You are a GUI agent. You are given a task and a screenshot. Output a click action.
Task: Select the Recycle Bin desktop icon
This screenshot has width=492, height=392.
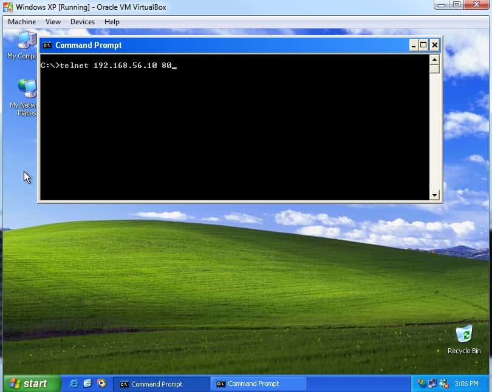click(x=464, y=340)
